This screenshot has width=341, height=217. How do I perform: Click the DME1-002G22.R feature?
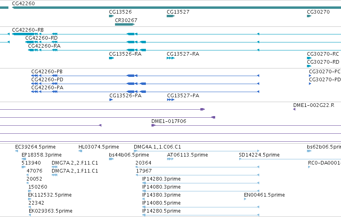(x=294, y=109)
